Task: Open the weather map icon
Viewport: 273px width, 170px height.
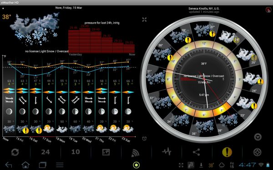Action: tap(106, 152)
